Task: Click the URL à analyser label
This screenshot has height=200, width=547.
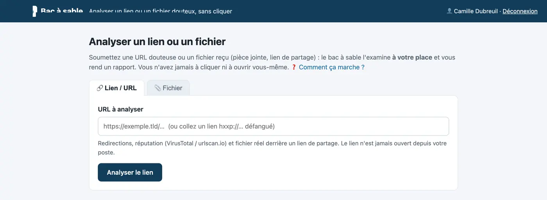Action: coord(121,109)
